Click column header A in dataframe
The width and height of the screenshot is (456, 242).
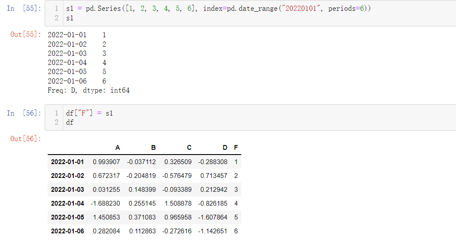tap(118, 148)
